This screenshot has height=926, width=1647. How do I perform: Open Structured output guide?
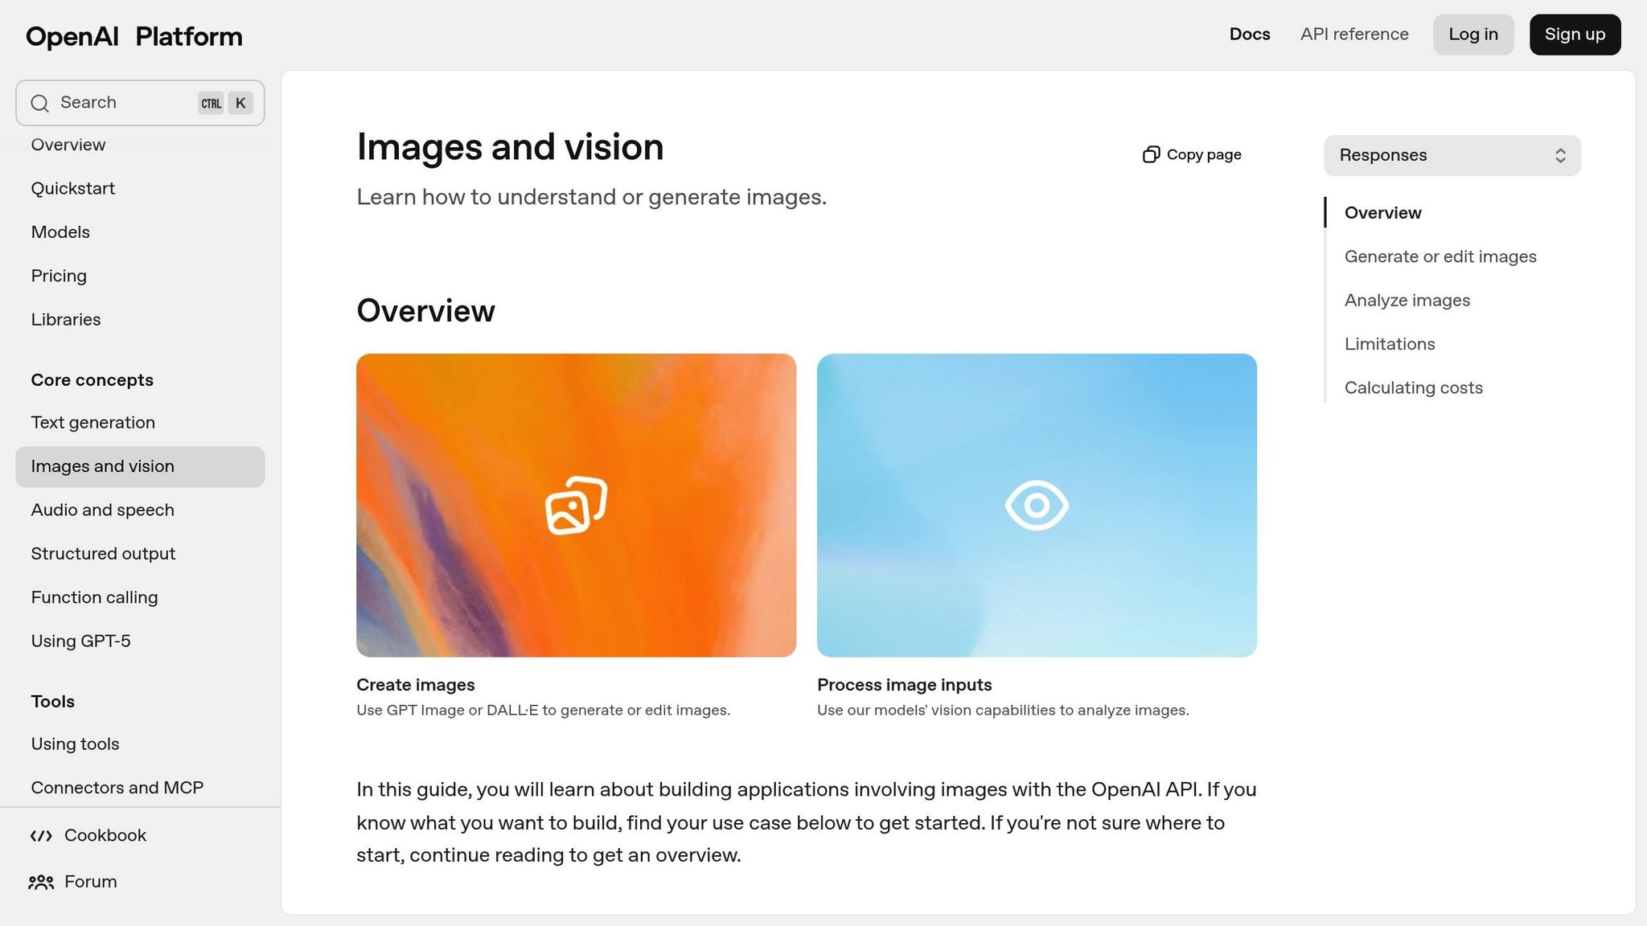[x=103, y=554]
